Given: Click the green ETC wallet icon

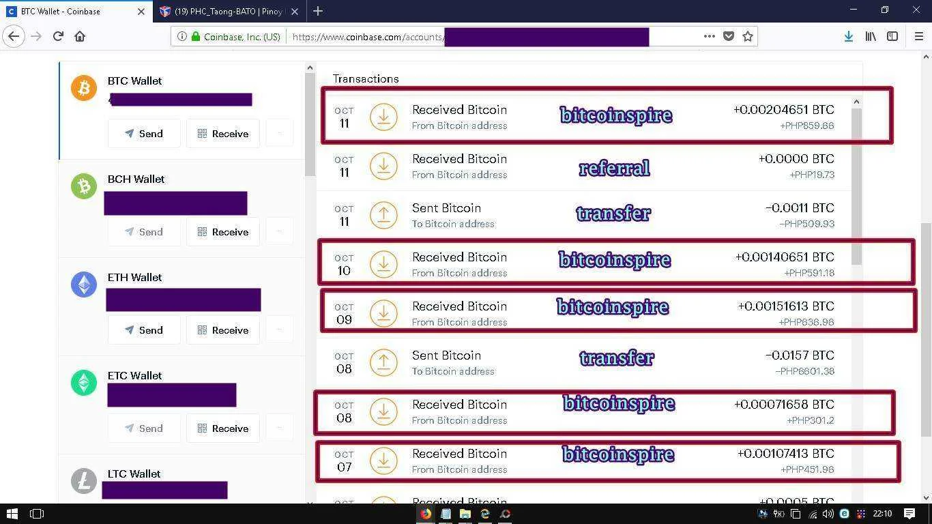Looking at the screenshot, I should [x=84, y=383].
